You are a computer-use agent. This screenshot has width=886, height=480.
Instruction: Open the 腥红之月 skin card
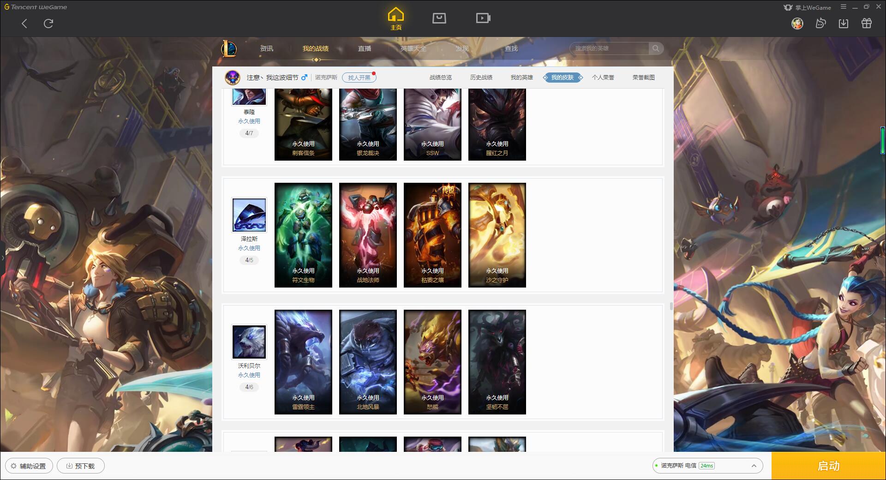tap(497, 125)
